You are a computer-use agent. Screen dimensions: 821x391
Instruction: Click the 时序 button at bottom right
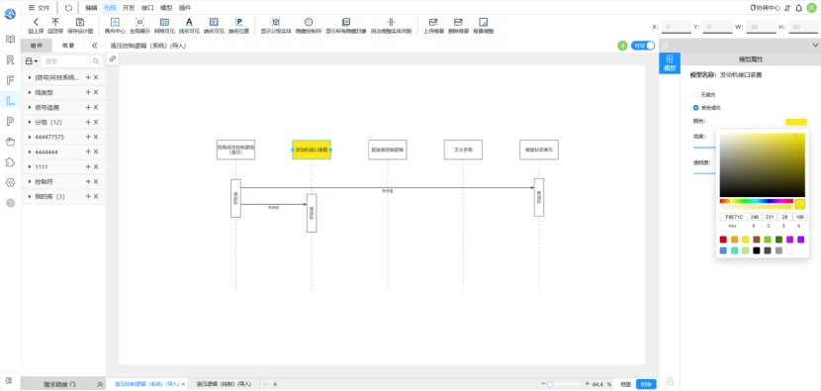[646, 384]
